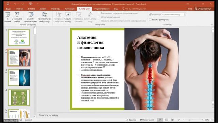218x123 pixels.
Task: Save the presentation with the floppy icon
Action: pyautogui.click(x=8, y=4)
